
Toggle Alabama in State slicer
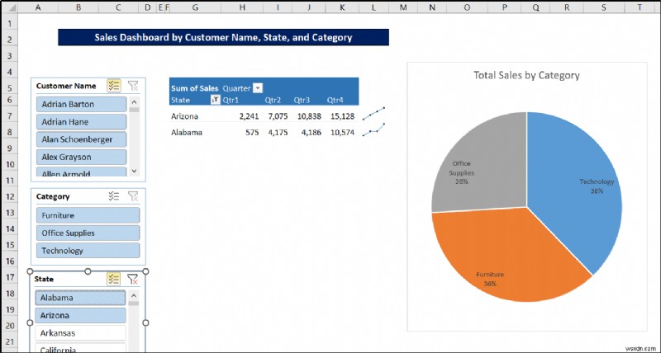[80, 298]
